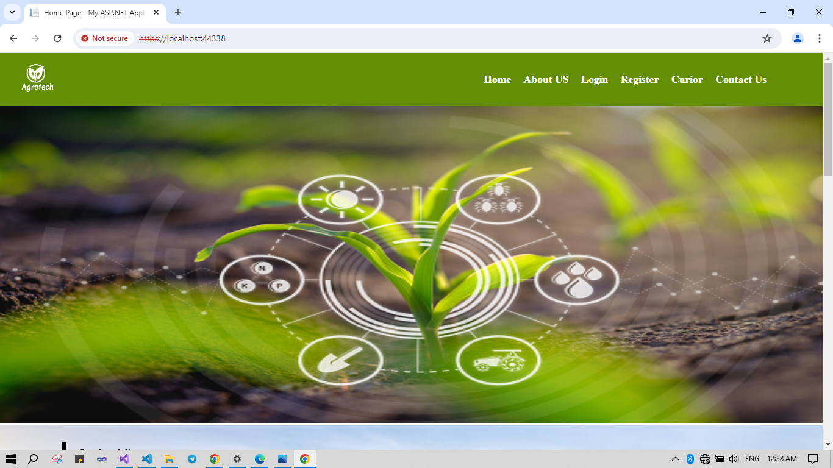Show hidden system tray icons
Image resolution: width=833 pixels, height=468 pixels.
tap(676, 459)
